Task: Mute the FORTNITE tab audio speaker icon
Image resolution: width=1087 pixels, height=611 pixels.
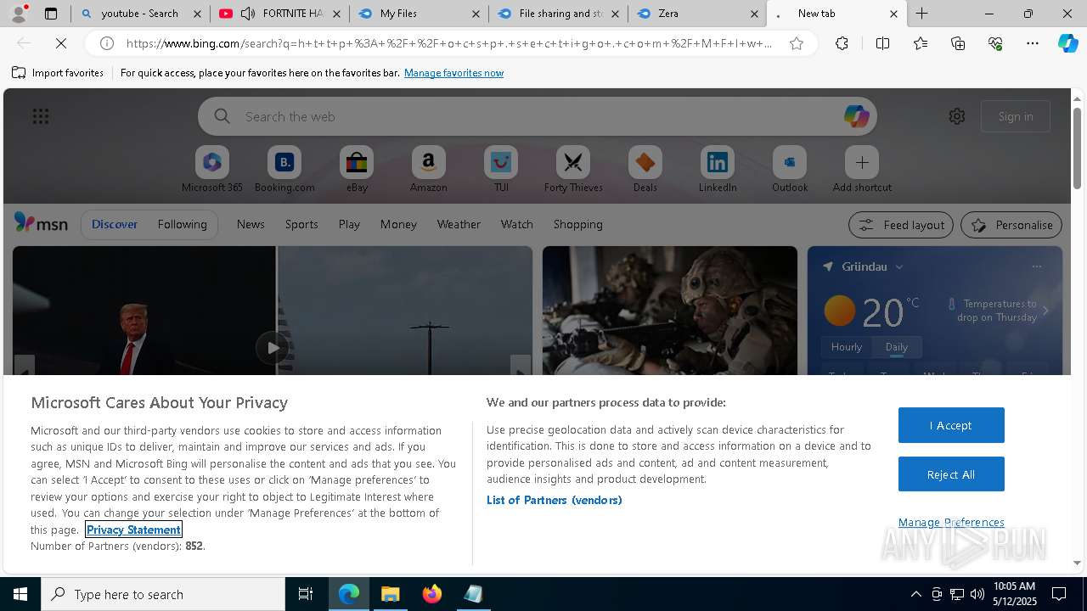Action: [247, 14]
